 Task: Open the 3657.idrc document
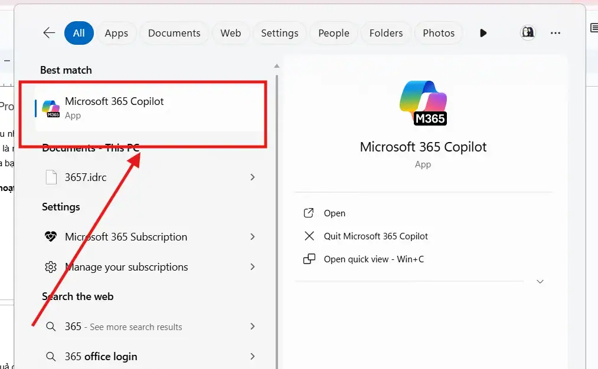click(x=86, y=177)
